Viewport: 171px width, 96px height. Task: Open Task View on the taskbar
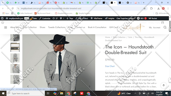coord(48,93)
